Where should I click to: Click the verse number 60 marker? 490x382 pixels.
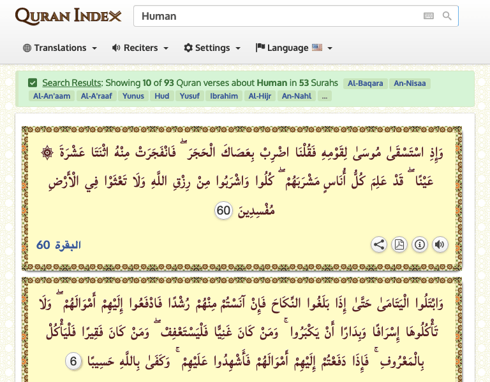pos(223,211)
